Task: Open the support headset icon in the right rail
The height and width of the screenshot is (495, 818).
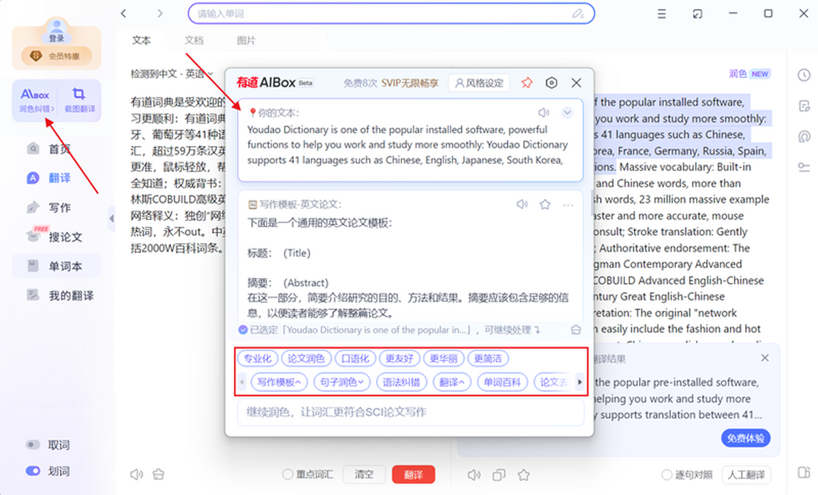Action: pos(804,136)
